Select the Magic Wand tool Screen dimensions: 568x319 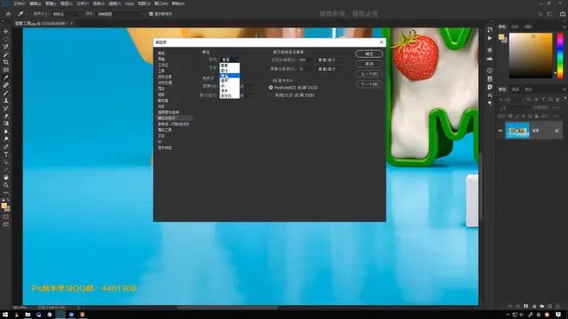pos(6,54)
